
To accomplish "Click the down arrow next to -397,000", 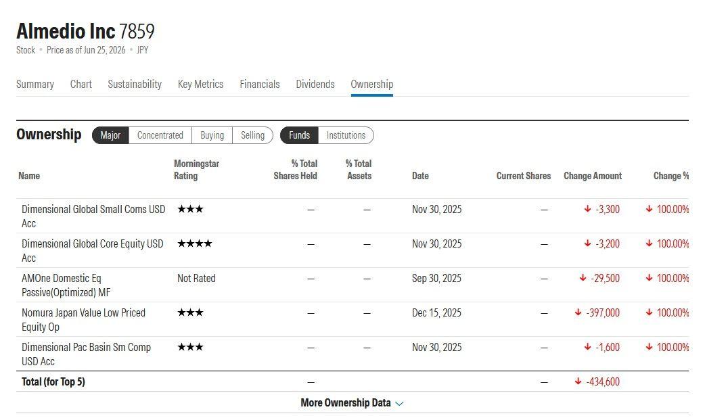I will tap(578, 312).
